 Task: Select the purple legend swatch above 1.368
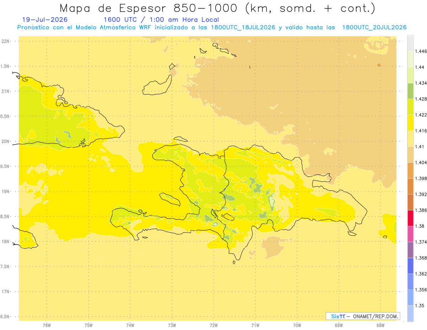point(410,250)
